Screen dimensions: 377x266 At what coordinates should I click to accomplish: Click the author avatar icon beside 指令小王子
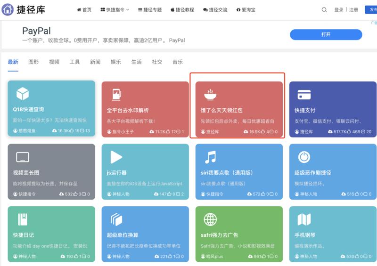click(x=109, y=132)
